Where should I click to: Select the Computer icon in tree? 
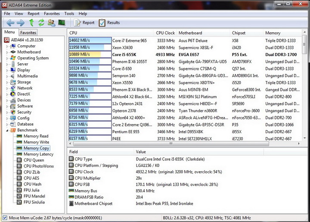pyautogui.click(x=13, y=46)
